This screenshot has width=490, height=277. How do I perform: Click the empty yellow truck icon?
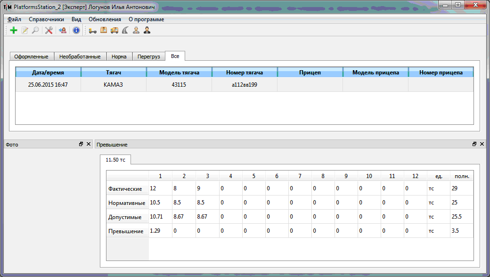(92, 31)
